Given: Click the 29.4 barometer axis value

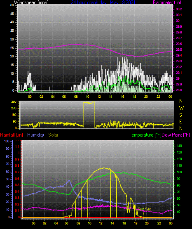Looking at the screenshot, I should [x=179, y=56].
